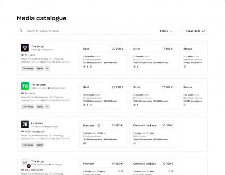Viewport: 225px width, 175px height.
Task: Select Digital tag on The Verge card
Action: 40,68
